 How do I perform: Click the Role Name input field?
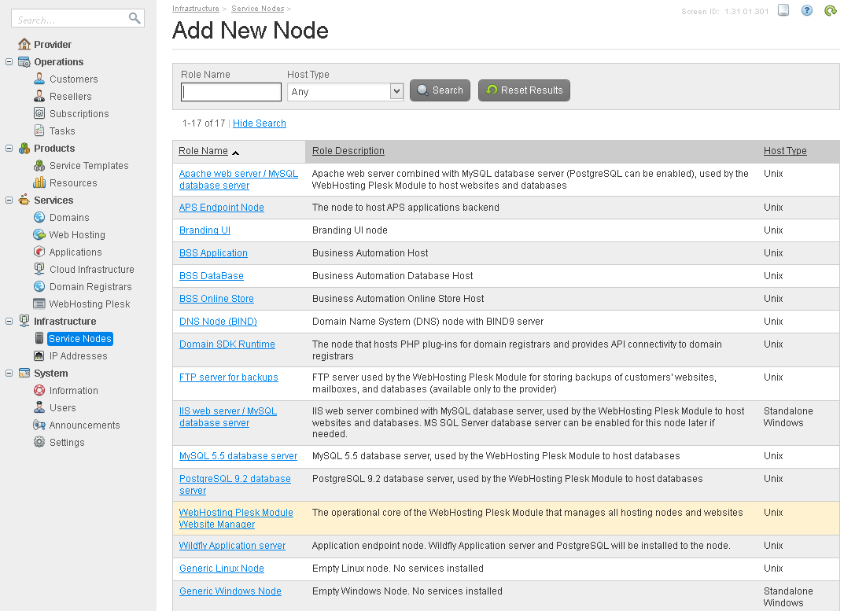pos(231,92)
